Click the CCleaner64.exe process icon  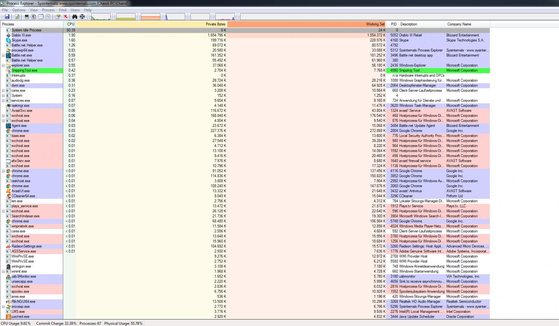(x=9, y=196)
